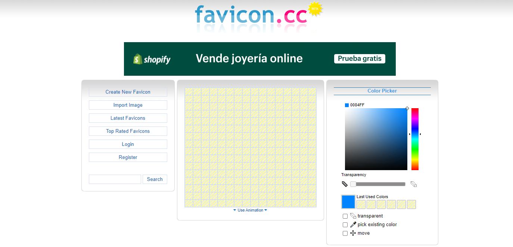Select the opaque pencil icon left of Transparency slider
The width and height of the screenshot is (513, 247).
[345, 184]
